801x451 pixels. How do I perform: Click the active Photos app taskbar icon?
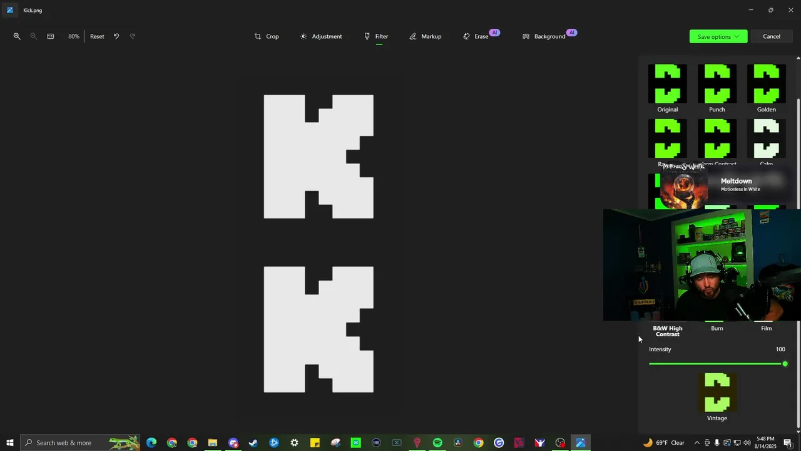click(581, 443)
